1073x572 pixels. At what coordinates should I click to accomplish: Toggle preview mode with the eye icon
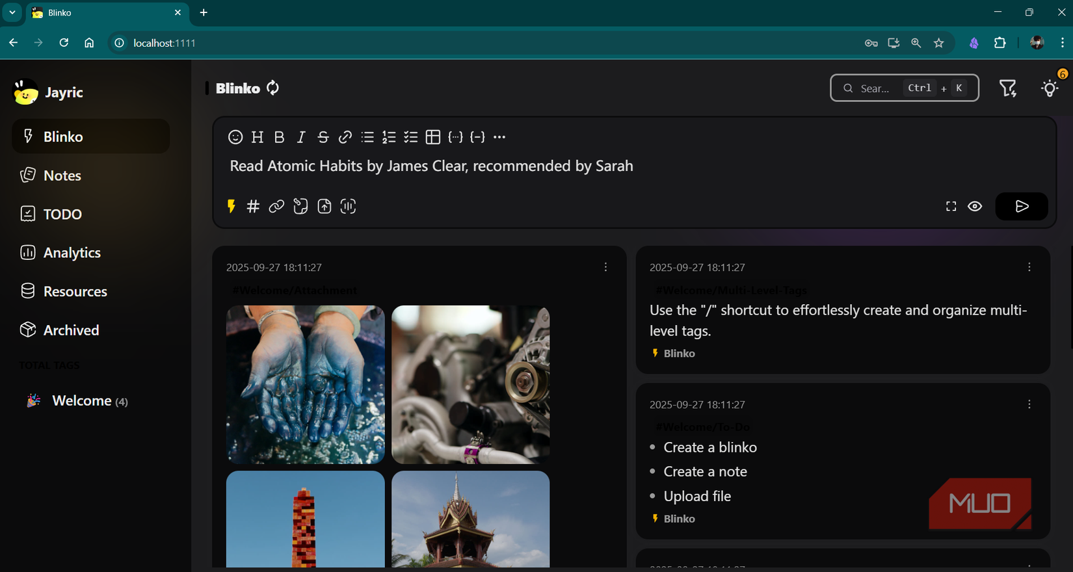pyautogui.click(x=975, y=207)
